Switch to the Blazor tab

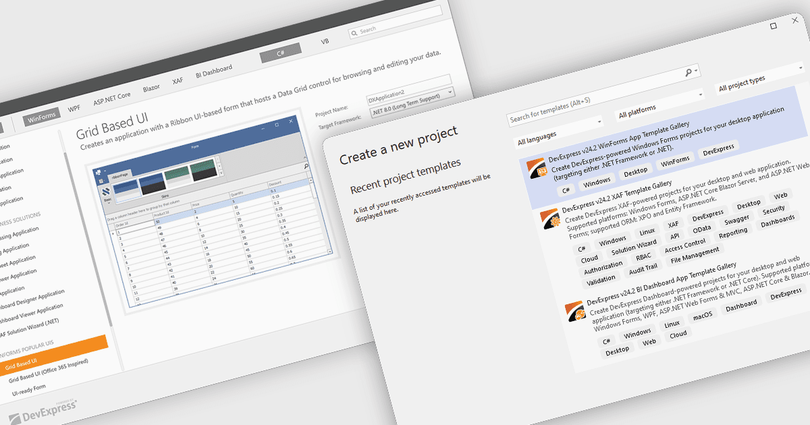151,88
